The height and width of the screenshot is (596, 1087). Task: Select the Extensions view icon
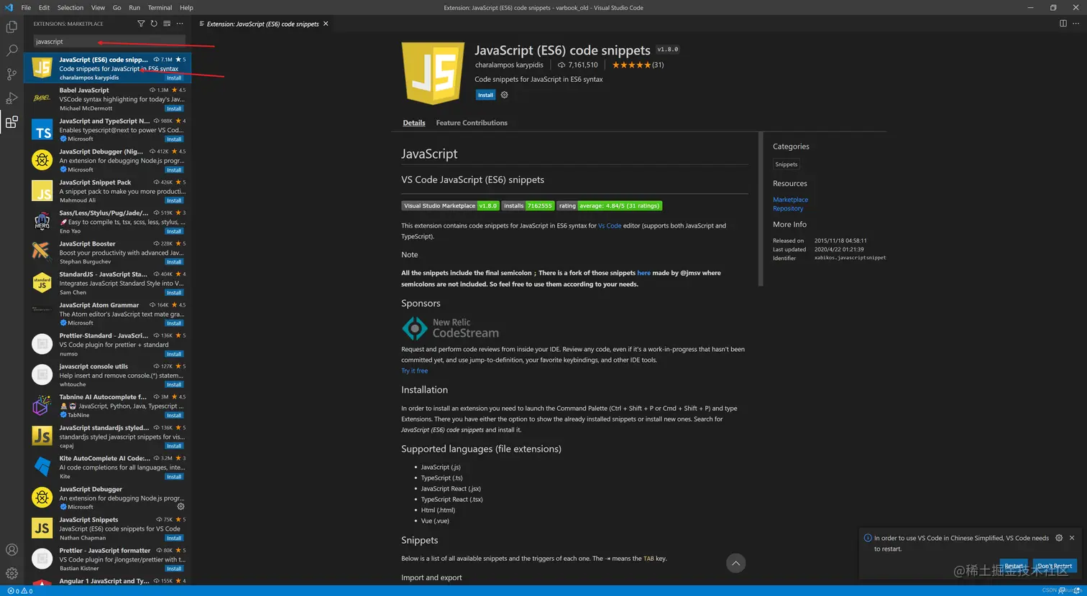(x=12, y=122)
